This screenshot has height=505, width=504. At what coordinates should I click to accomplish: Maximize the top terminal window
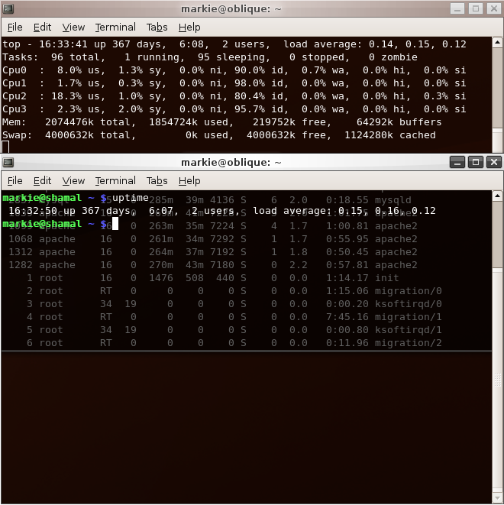(476, 8)
